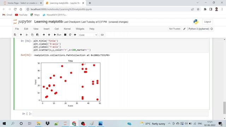
Task: Open the command palette keyboard icon
Action: (102, 35)
